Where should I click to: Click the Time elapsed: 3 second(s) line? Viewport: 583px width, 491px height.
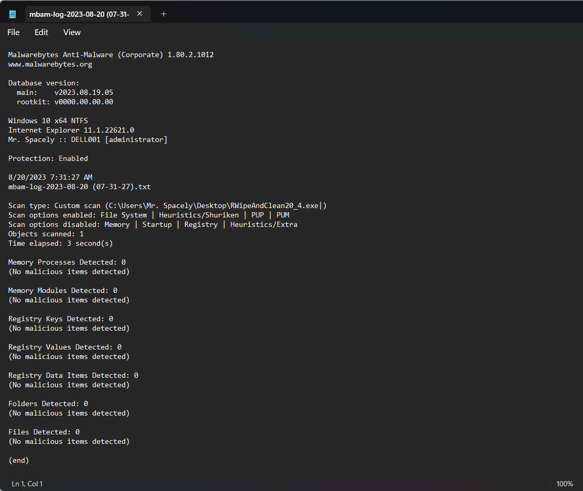(61, 243)
